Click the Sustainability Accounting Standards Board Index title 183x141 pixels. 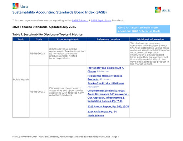pyautogui.click(x=59, y=12)
